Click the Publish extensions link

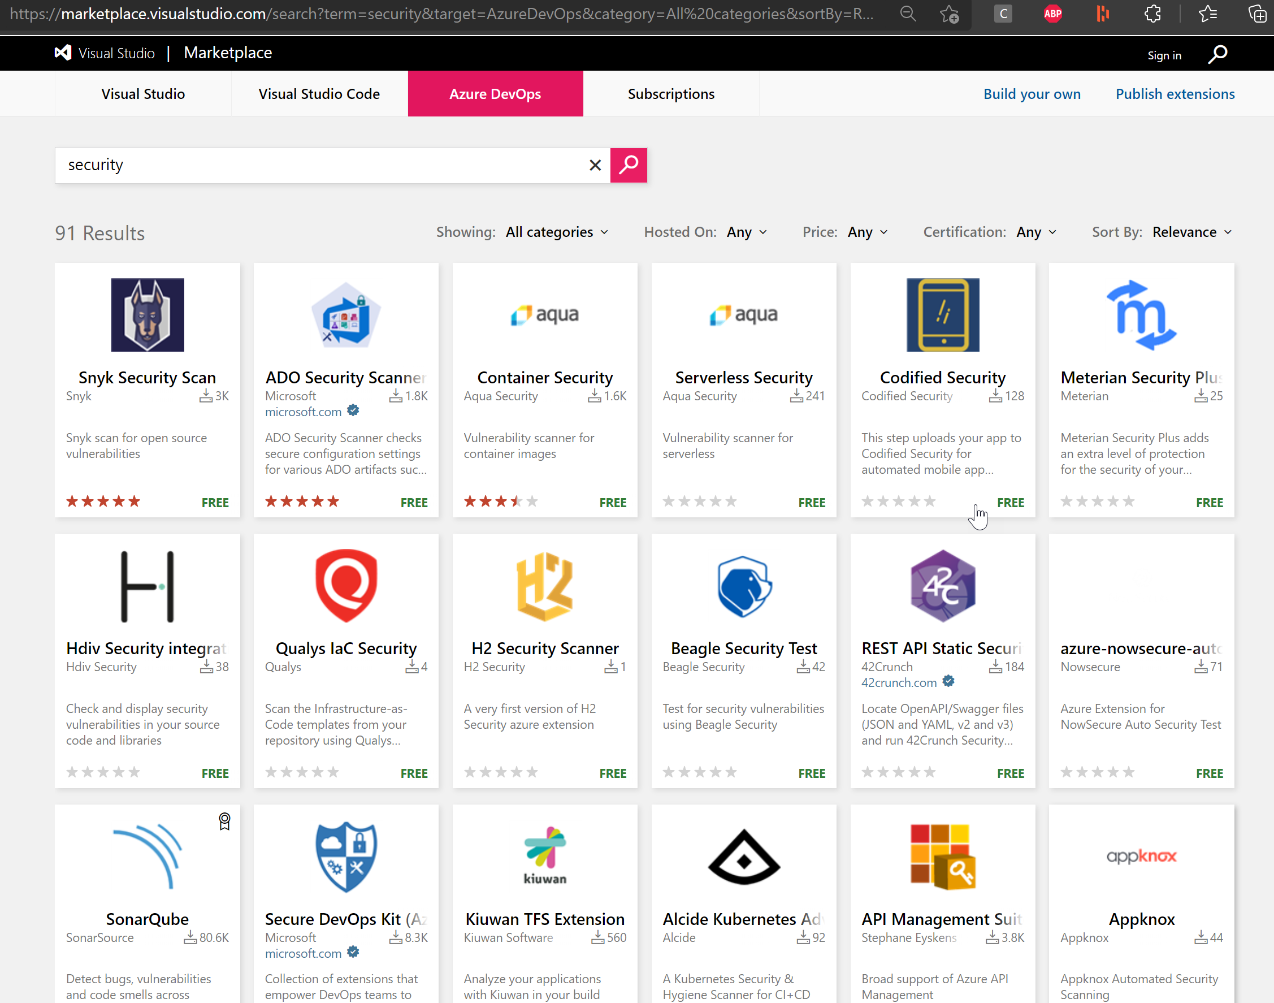click(x=1174, y=94)
